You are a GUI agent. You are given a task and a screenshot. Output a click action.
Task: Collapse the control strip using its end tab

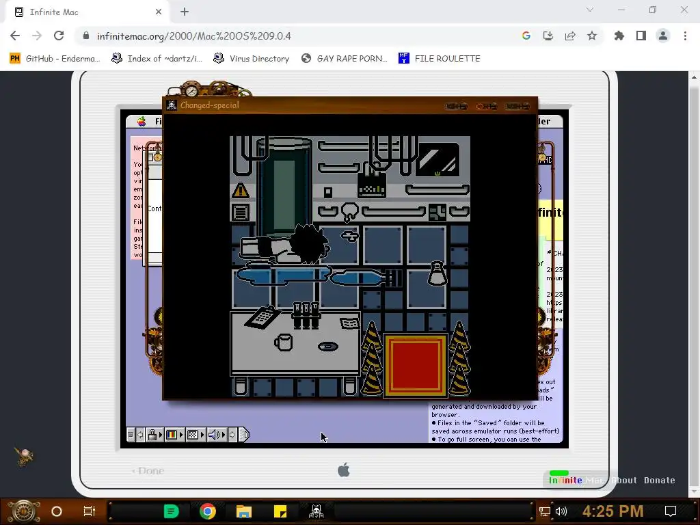[x=244, y=434]
